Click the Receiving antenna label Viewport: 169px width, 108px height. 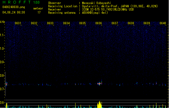coord(62,13)
